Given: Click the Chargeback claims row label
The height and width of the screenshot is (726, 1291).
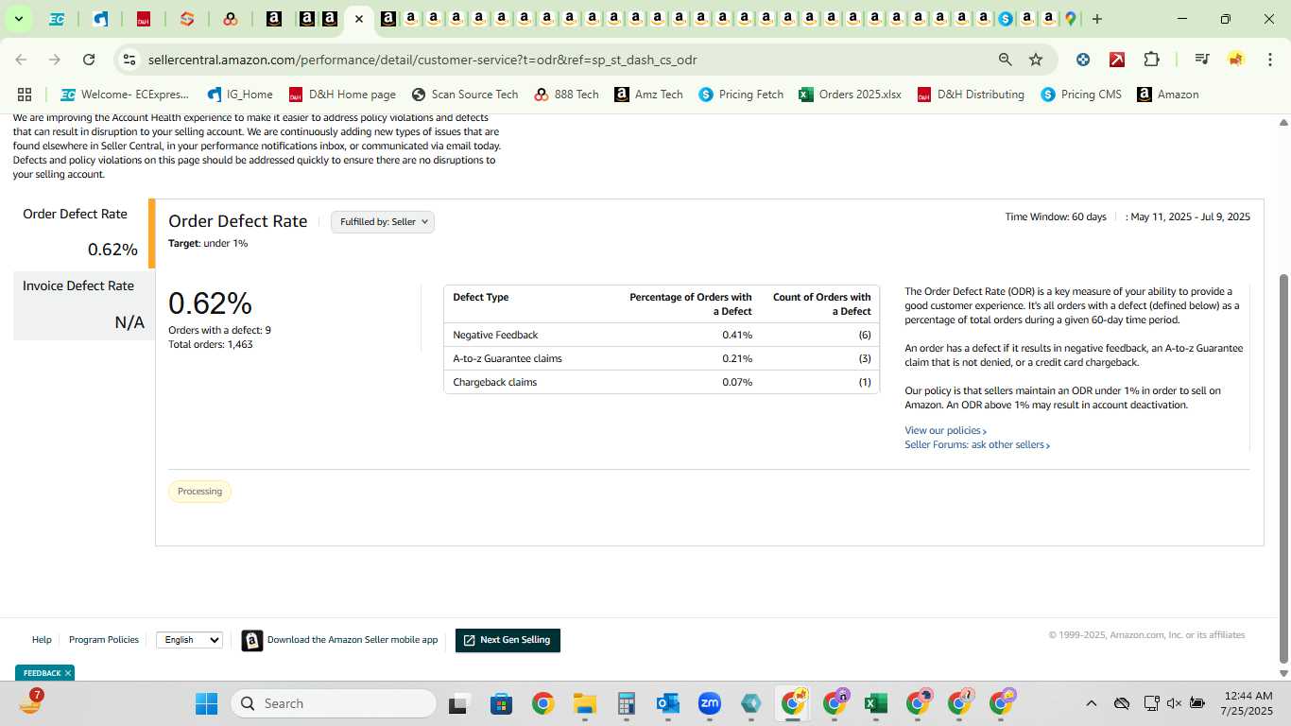Looking at the screenshot, I should pos(494,382).
